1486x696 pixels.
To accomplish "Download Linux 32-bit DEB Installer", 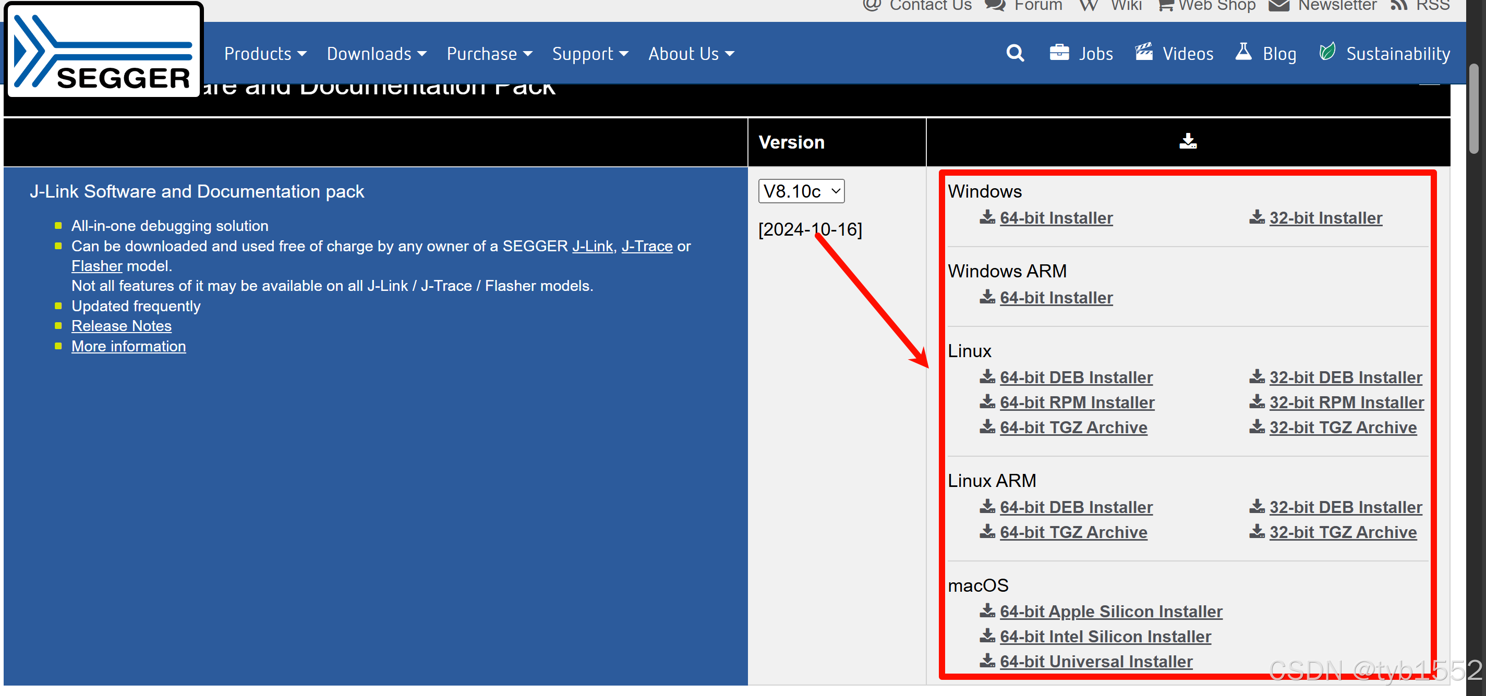I will coord(1345,377).
